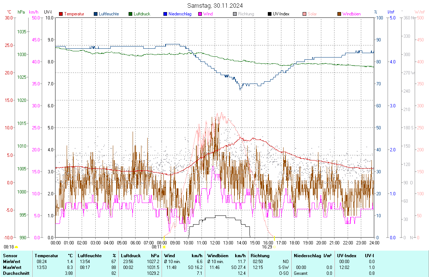Click the brown Windböen legend swatch
Viewport: 429px width, 277px height.
[x=339, y=14]
